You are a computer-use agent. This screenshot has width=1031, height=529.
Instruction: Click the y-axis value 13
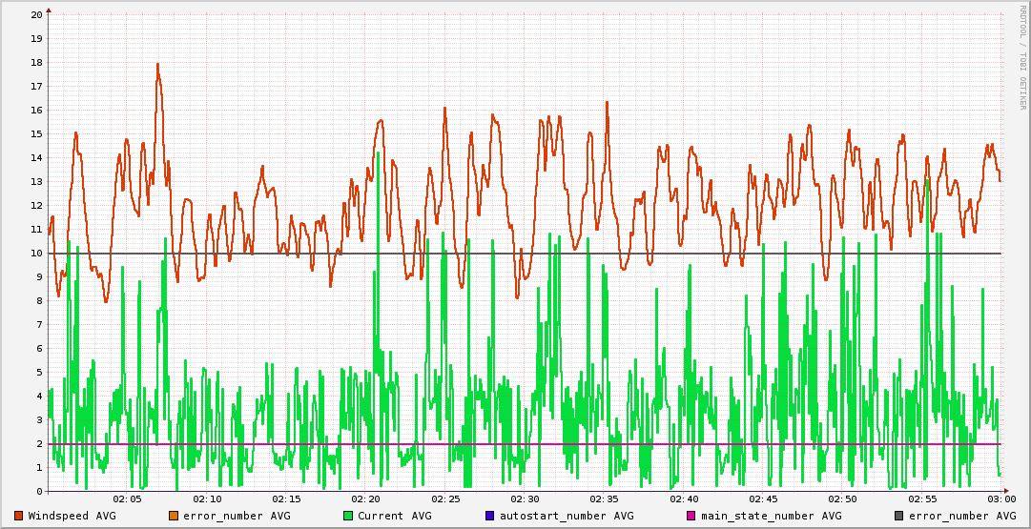[x=37, y=181]
